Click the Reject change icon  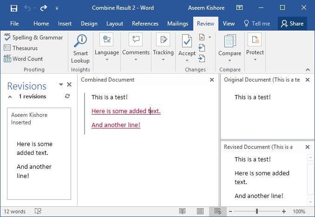202,38
